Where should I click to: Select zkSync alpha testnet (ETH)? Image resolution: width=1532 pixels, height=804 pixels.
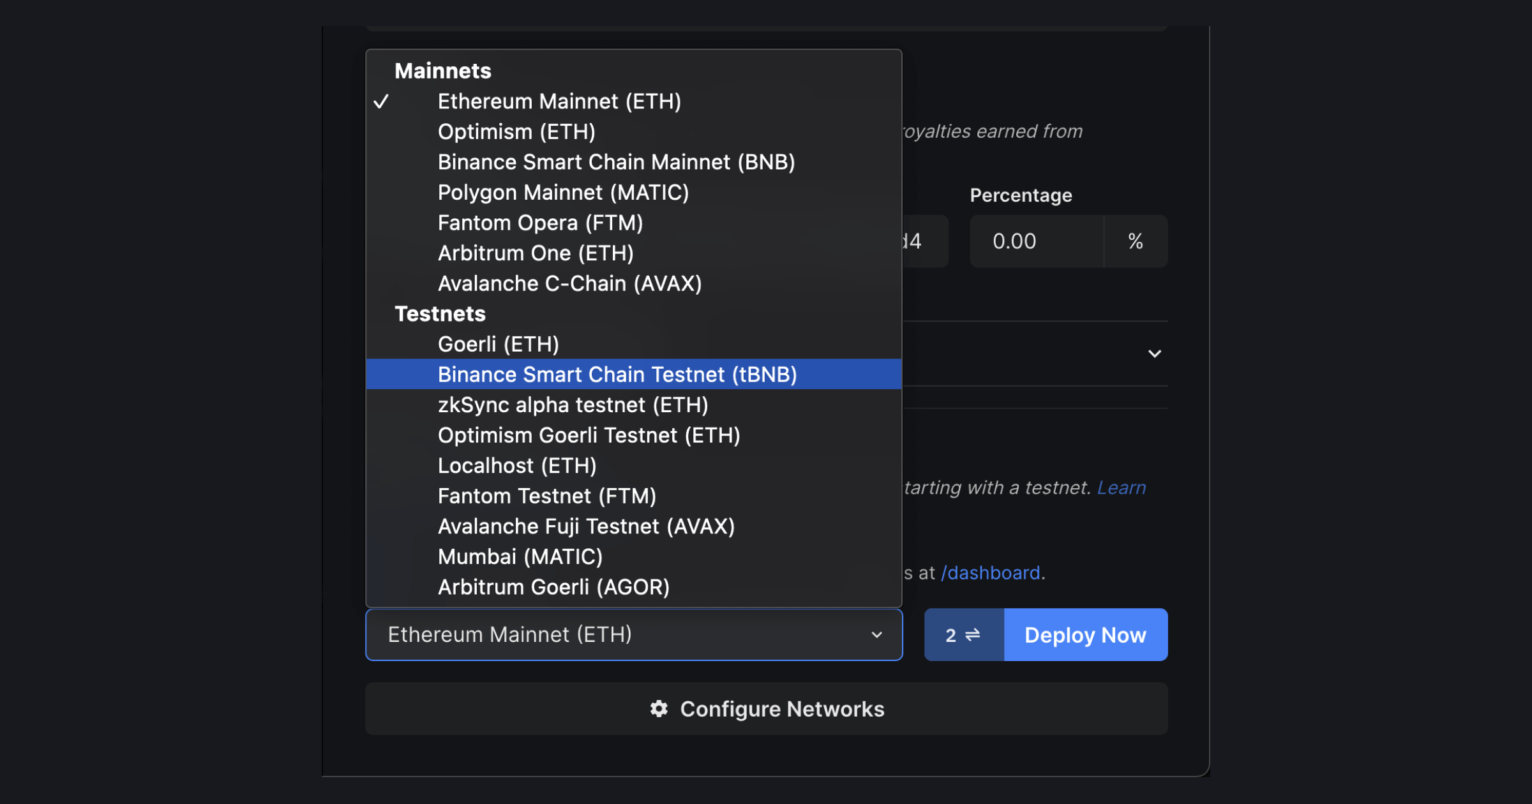point(573,405)
